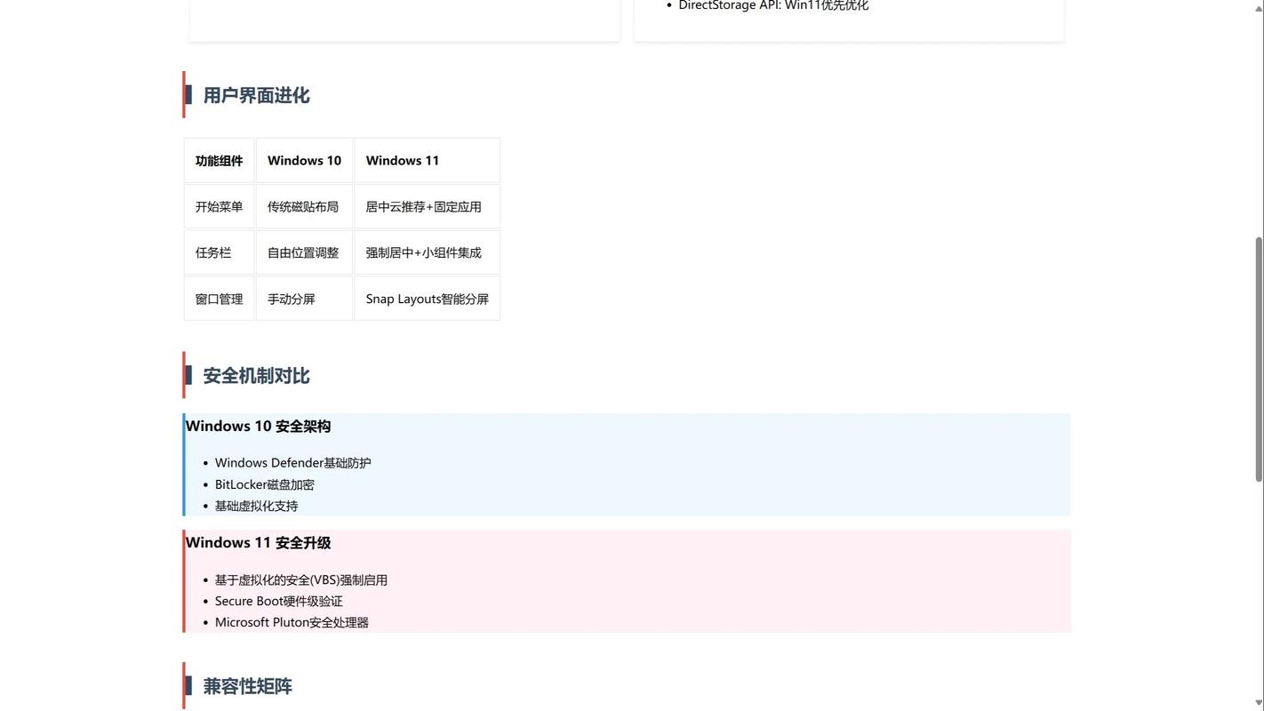Click the 传统磁贴布局 table cell

[x=303, y=205]
